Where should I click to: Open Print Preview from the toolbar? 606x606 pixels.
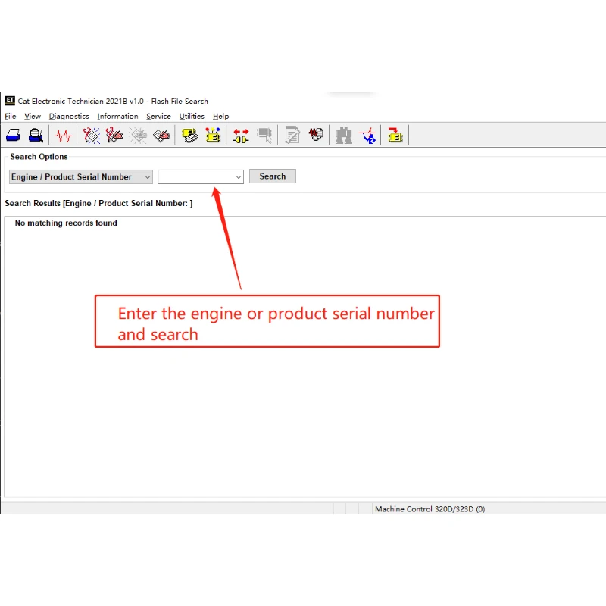tap(36, 136)
